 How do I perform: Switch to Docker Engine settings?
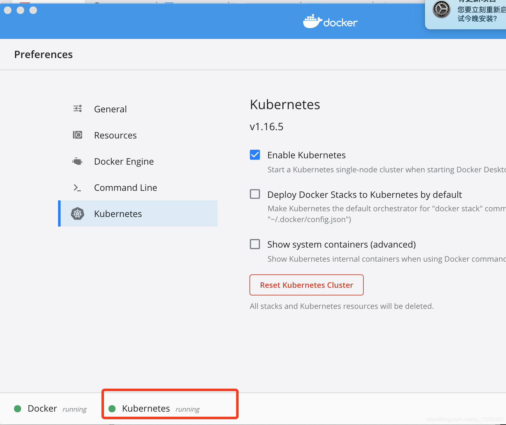pos(138,161)
